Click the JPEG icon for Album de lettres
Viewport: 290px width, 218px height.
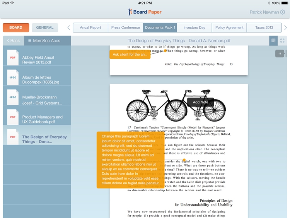13,77
